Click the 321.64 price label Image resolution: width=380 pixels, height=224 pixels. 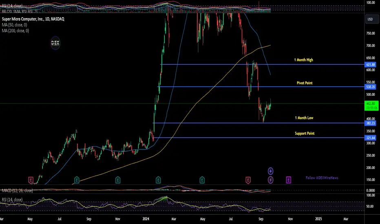pyautogui.click(x=370, y=138)
